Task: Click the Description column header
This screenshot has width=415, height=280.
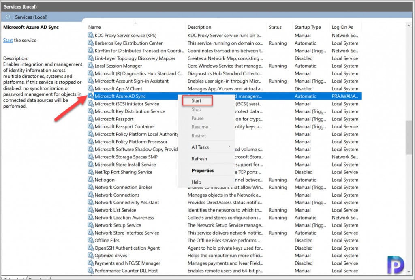Action: pyautogui.click(x=199, y=27)
